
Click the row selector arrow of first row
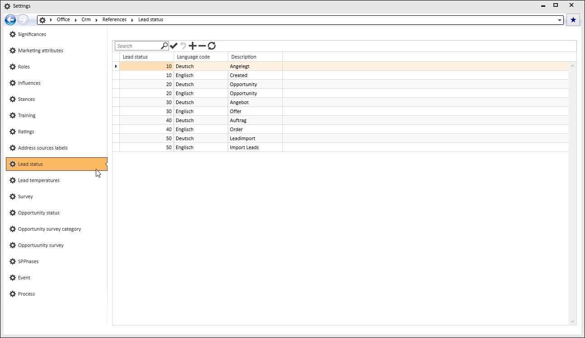116,66
